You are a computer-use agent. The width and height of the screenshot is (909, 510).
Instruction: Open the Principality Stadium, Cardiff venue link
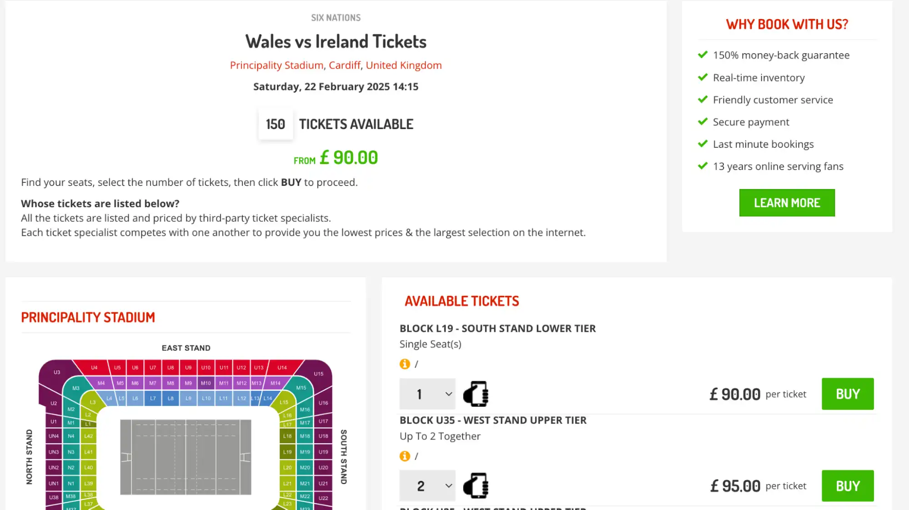point(335,65)
